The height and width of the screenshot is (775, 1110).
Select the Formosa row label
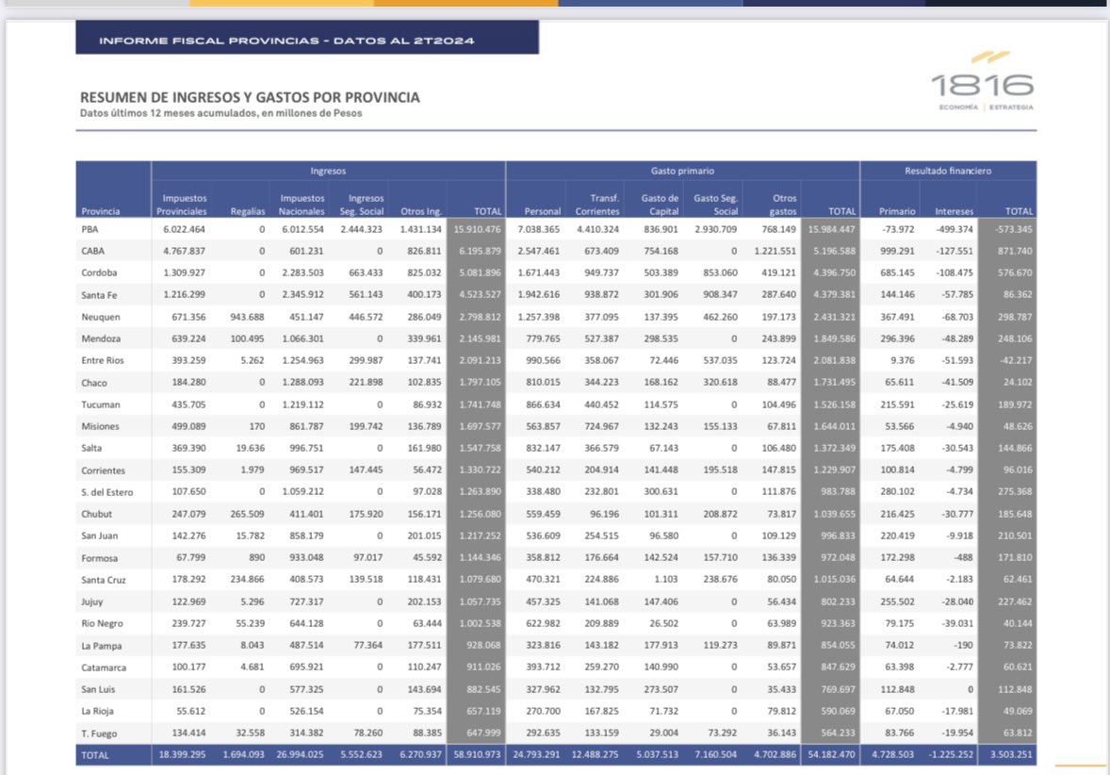[99, 558]
